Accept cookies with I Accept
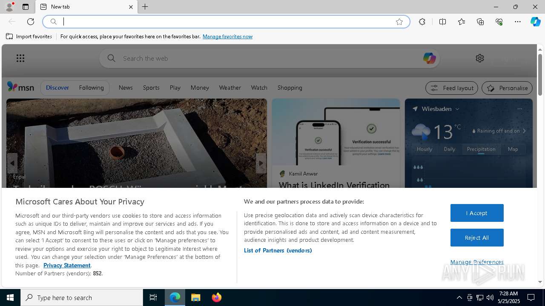 [x=477, y=213]
